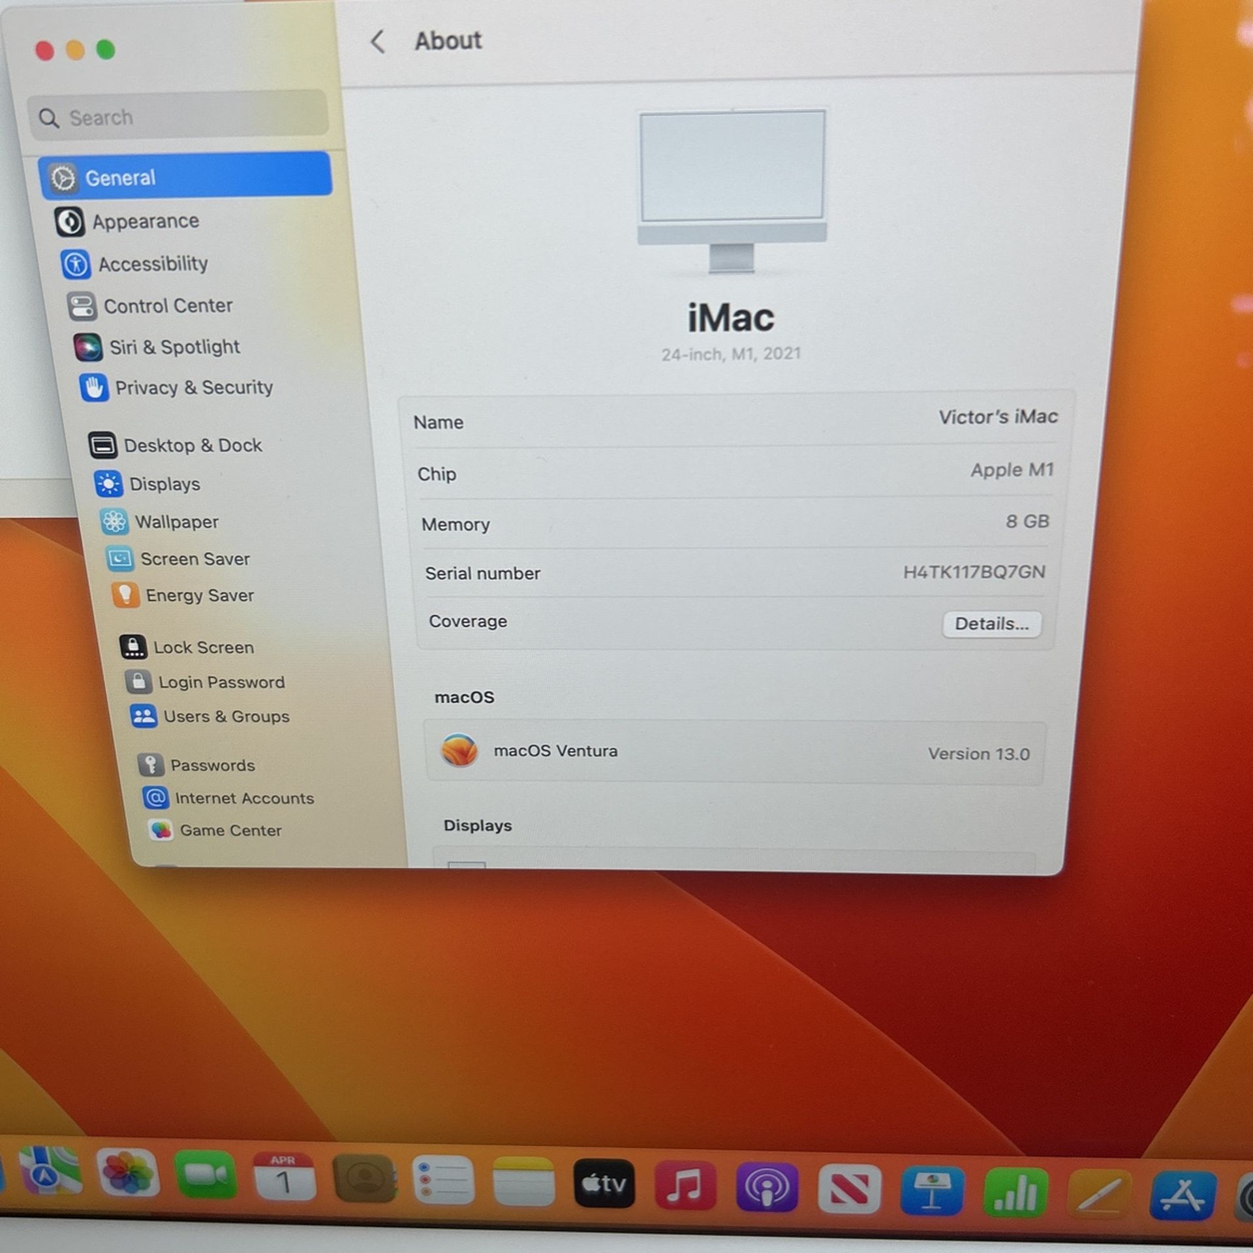Click the yellow minimize window button
The width and height of the screenshot is (1253, 1253).
click(75, 50)
